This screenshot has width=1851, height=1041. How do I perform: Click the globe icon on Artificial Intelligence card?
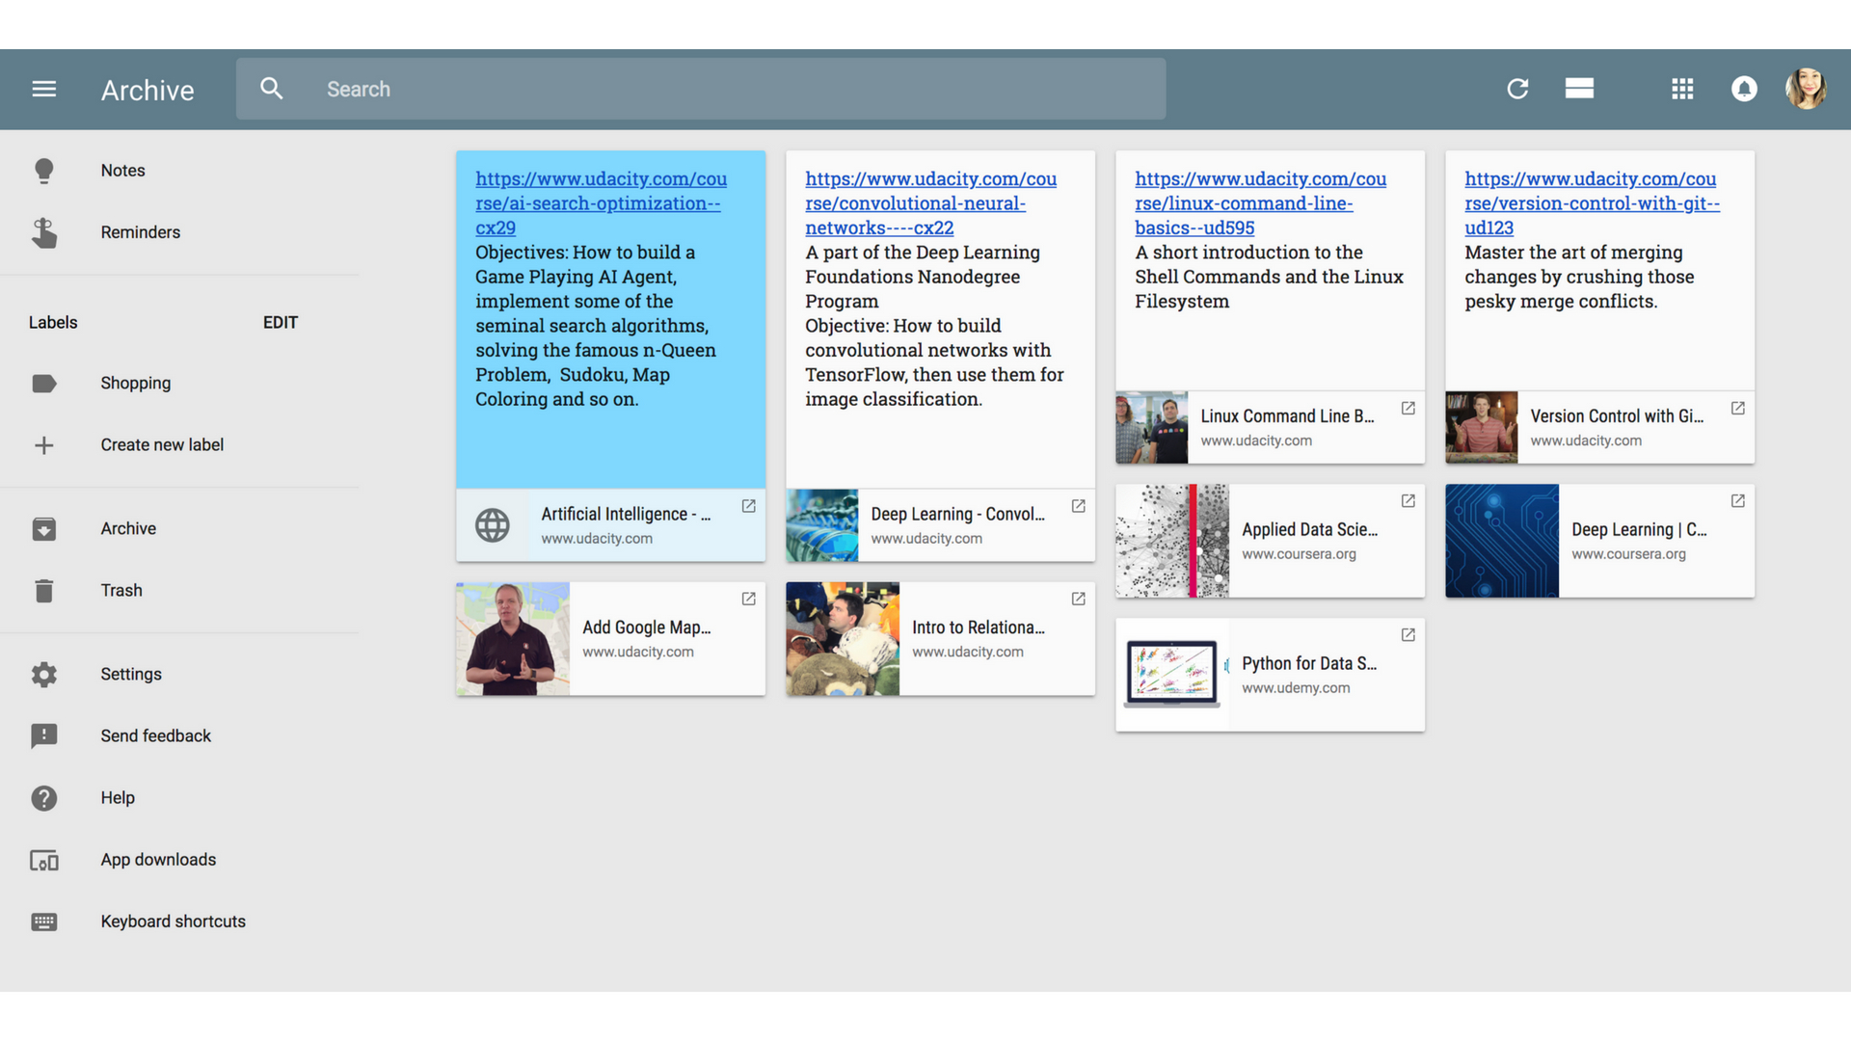tap(493, 525)
